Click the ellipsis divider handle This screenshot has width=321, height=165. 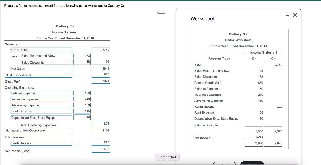tap(161, 13)
